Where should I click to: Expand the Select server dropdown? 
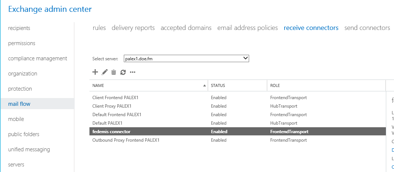[x=245, y=58]
